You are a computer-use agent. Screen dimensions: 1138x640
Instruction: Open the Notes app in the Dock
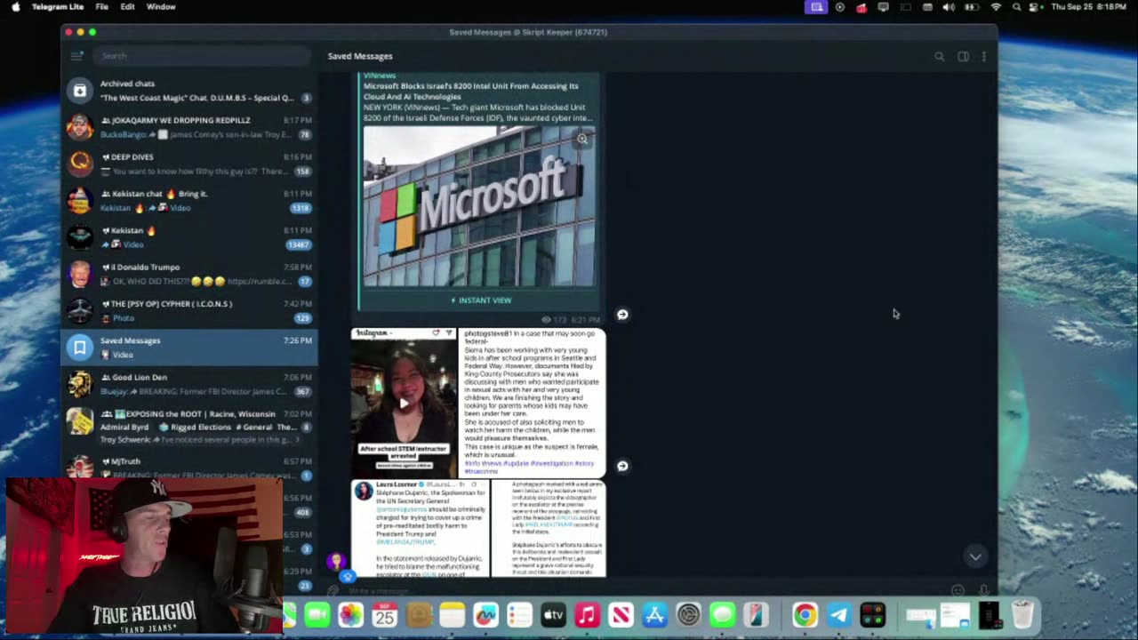pyautogui.click(x=452, y=615)
